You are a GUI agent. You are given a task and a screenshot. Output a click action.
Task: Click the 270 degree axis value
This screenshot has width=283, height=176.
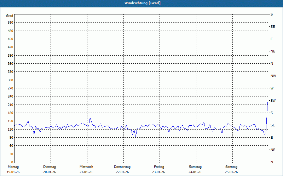(11, 88)
